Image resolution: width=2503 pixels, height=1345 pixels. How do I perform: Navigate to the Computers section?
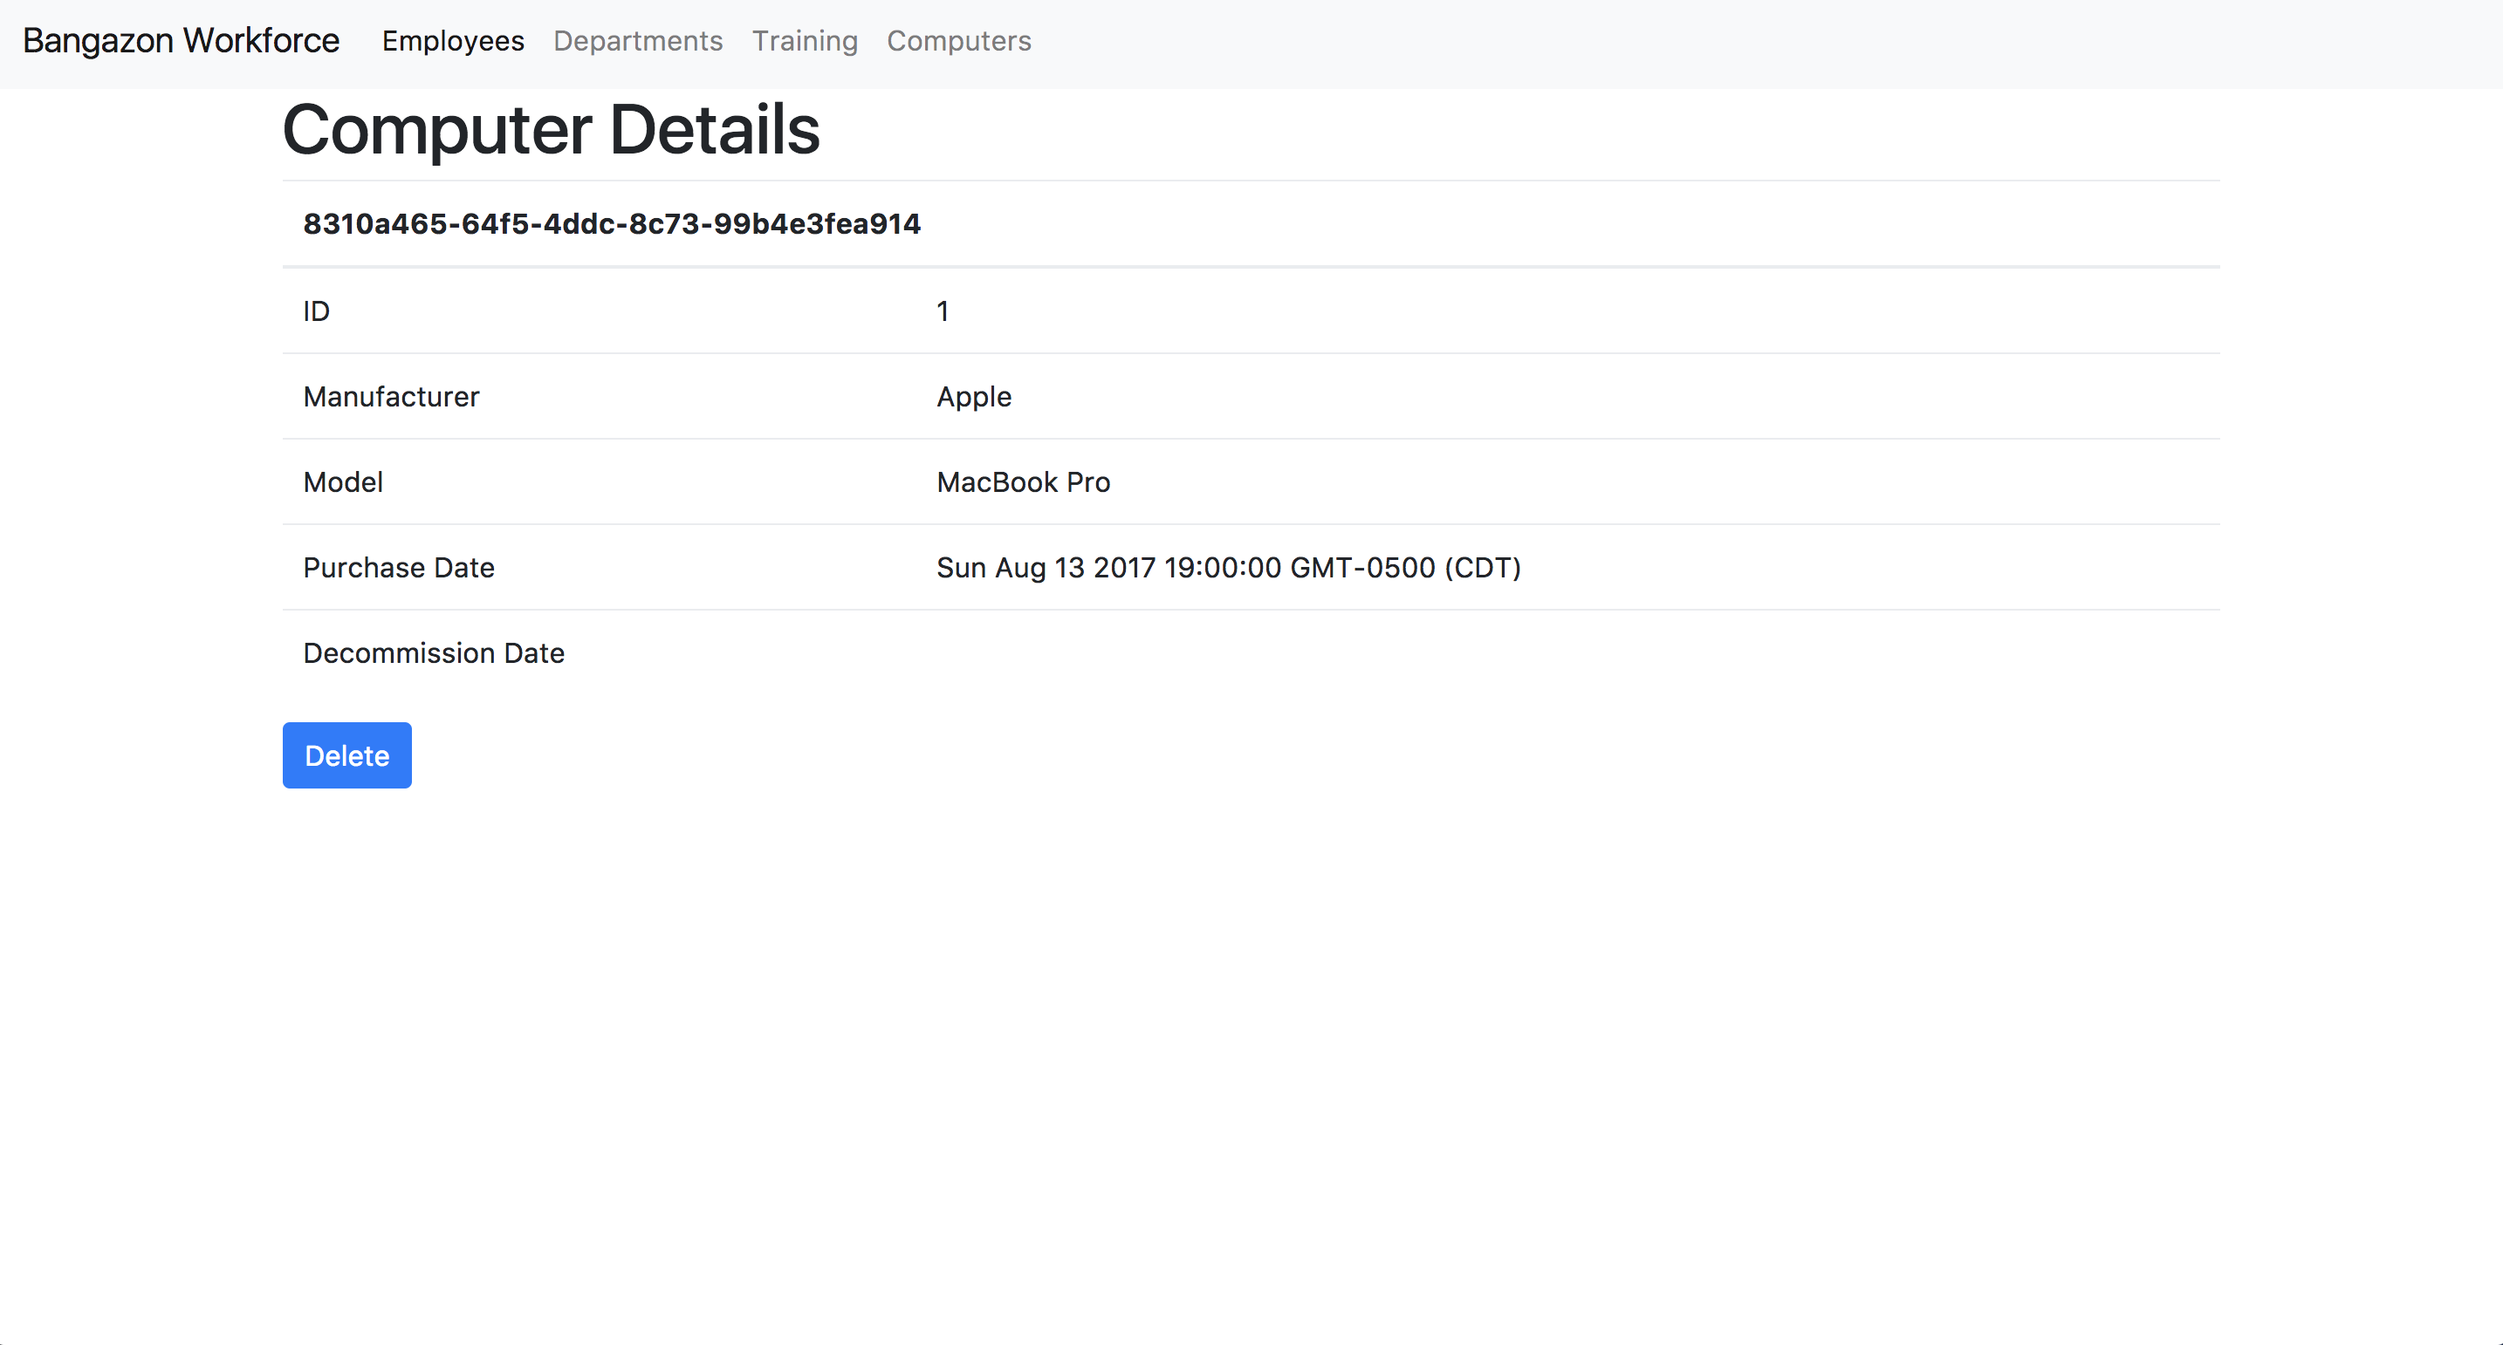click(959, 41)
